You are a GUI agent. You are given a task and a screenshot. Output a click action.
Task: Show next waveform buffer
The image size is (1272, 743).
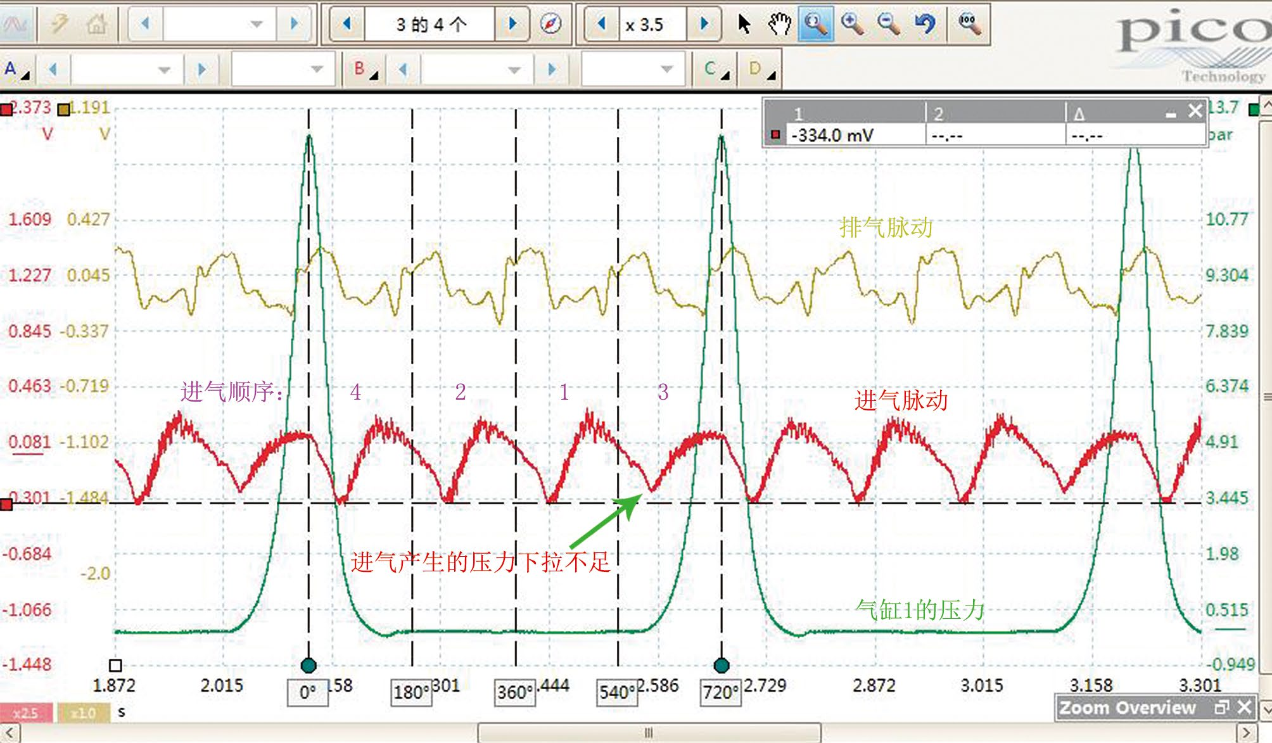click(x=513, y=24)
